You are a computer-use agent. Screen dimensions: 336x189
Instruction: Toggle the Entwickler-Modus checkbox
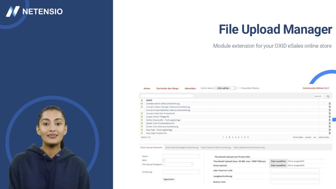(239, 88)
